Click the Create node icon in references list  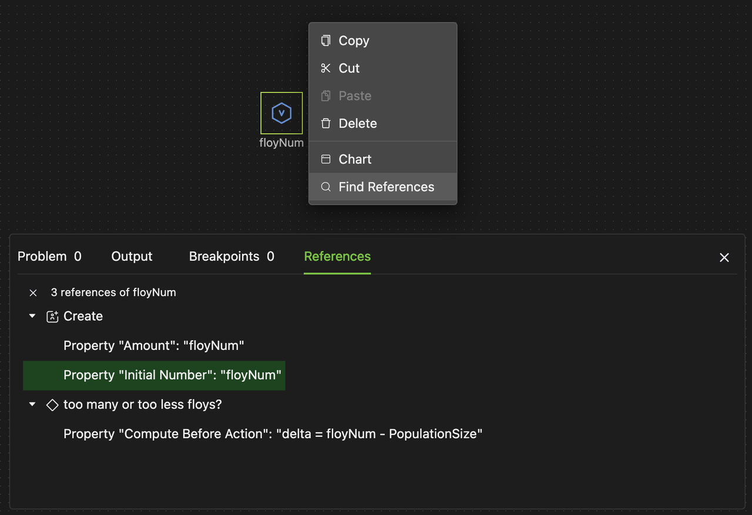(52, 316)
